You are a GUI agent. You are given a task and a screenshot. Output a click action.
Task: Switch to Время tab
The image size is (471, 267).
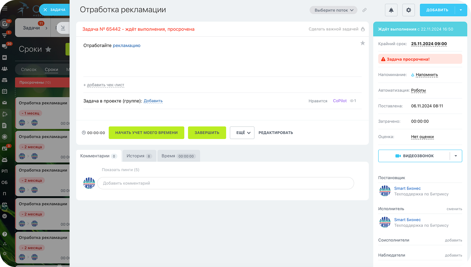tap(179, 156)
